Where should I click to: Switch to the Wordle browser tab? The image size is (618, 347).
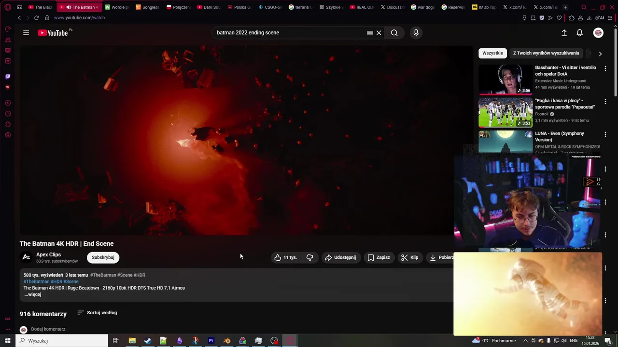click(x=117, y=7)
